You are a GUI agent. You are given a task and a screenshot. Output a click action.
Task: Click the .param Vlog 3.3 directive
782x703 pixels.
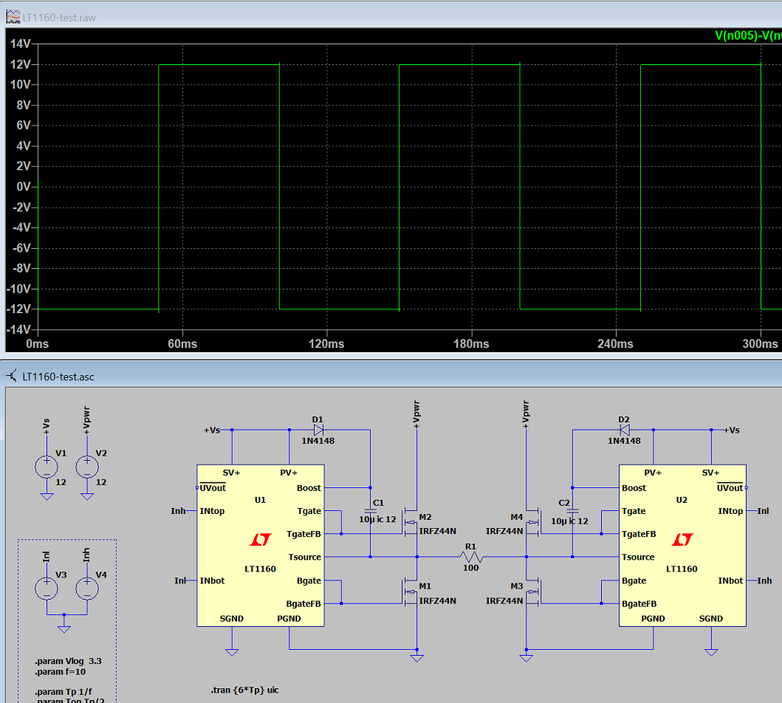point(69,661)
